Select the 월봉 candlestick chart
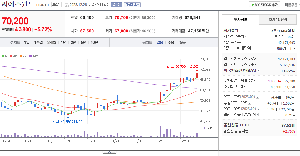The image size is (300, 156). pyautogui.click(x=182, y=42)
